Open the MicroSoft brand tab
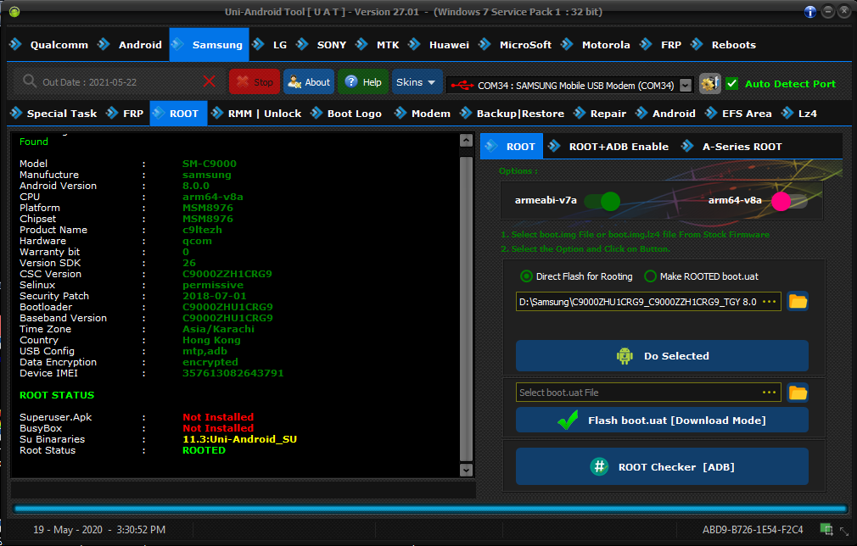The height and width of the screenshot is (546, 857). (515, 45)
